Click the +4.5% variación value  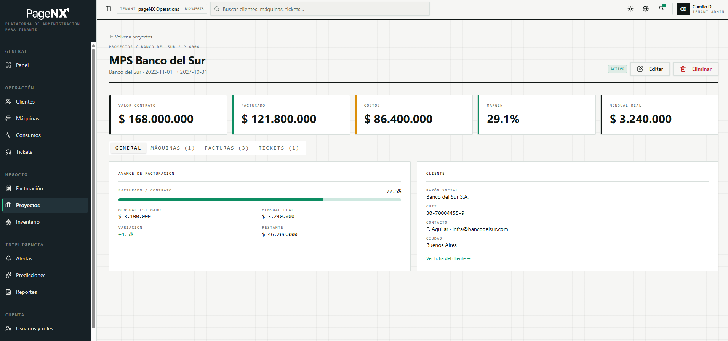point(126,234)
